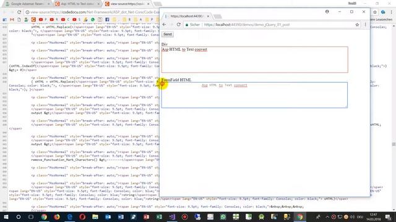Viewport: 396px width, 222px height.
Task: Open Visual Studio from the taskbar
Action: [x=172, y=216]
